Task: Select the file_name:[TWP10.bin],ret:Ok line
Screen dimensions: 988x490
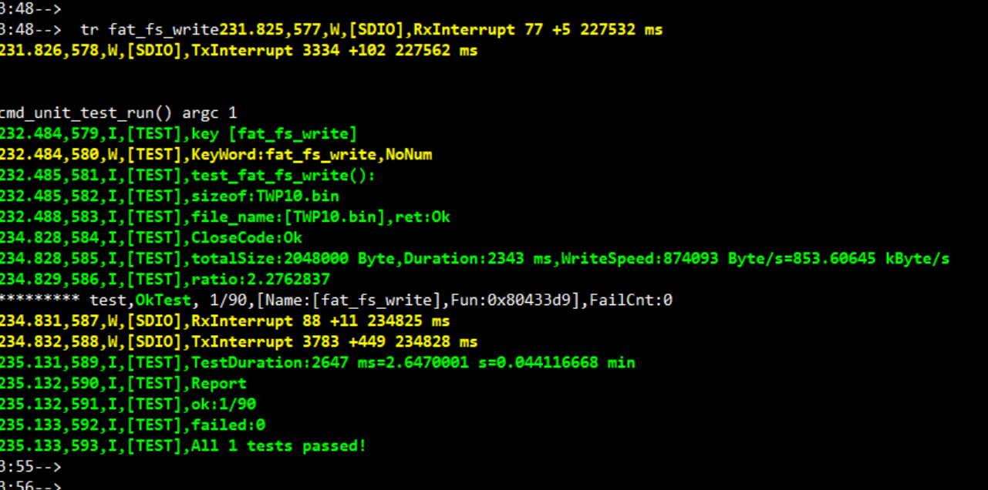Action: tap(225, 217)
